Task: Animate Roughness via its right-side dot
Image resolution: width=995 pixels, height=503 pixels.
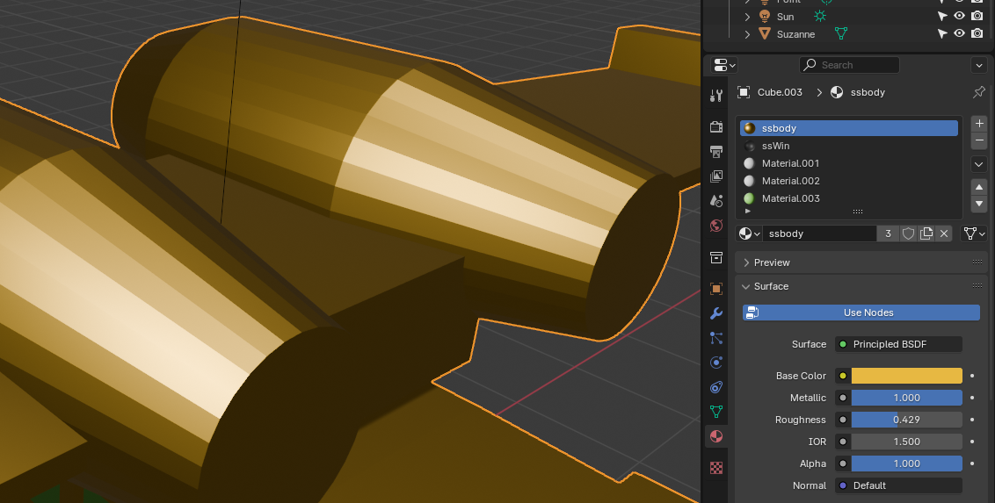Action: (x=972, y=420)
